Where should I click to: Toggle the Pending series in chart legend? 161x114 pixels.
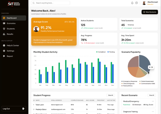[x=111, y=52]
